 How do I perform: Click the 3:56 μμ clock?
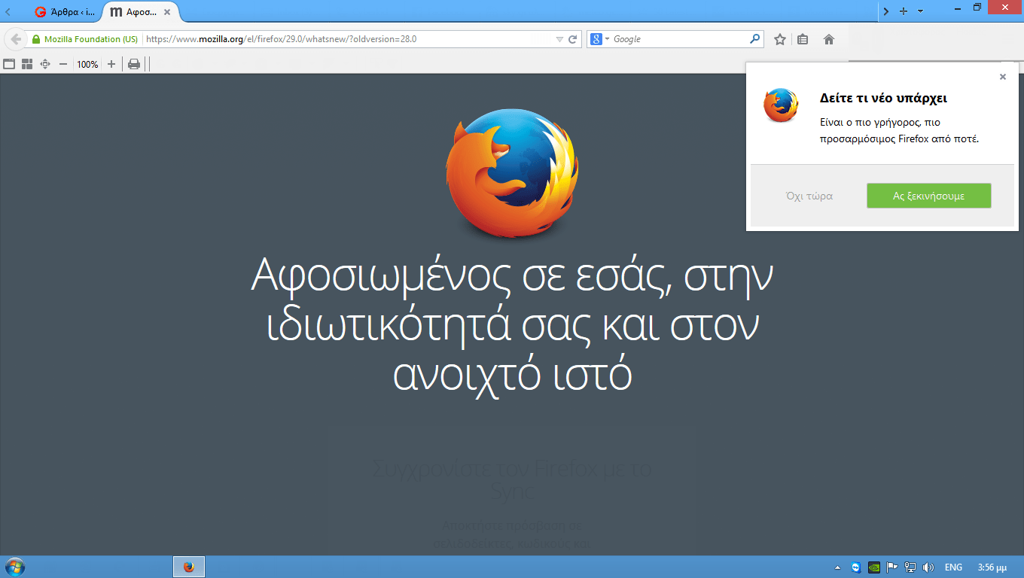coord(991,567)
